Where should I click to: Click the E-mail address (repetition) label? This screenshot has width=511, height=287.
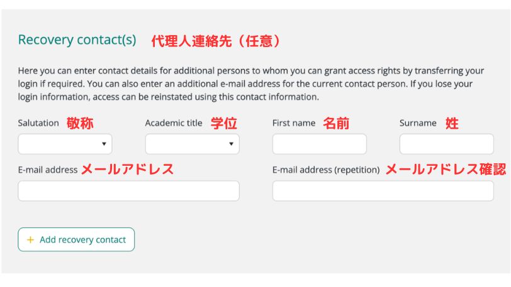[326, 170]
